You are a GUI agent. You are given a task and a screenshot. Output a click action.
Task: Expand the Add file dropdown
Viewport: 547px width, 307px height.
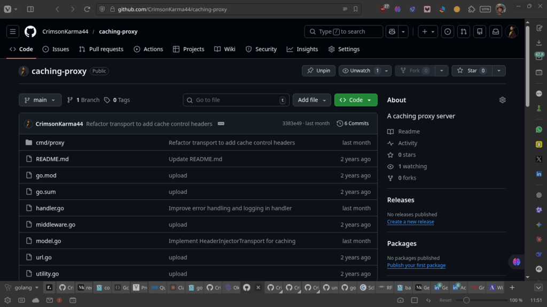coord(311,100)
